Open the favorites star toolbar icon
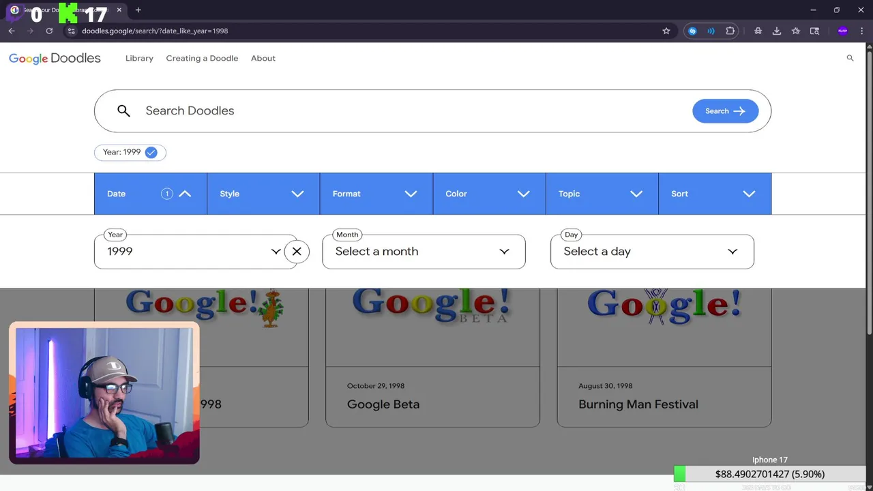Viewport: 873px width, 491px height. tap(796, 31)
